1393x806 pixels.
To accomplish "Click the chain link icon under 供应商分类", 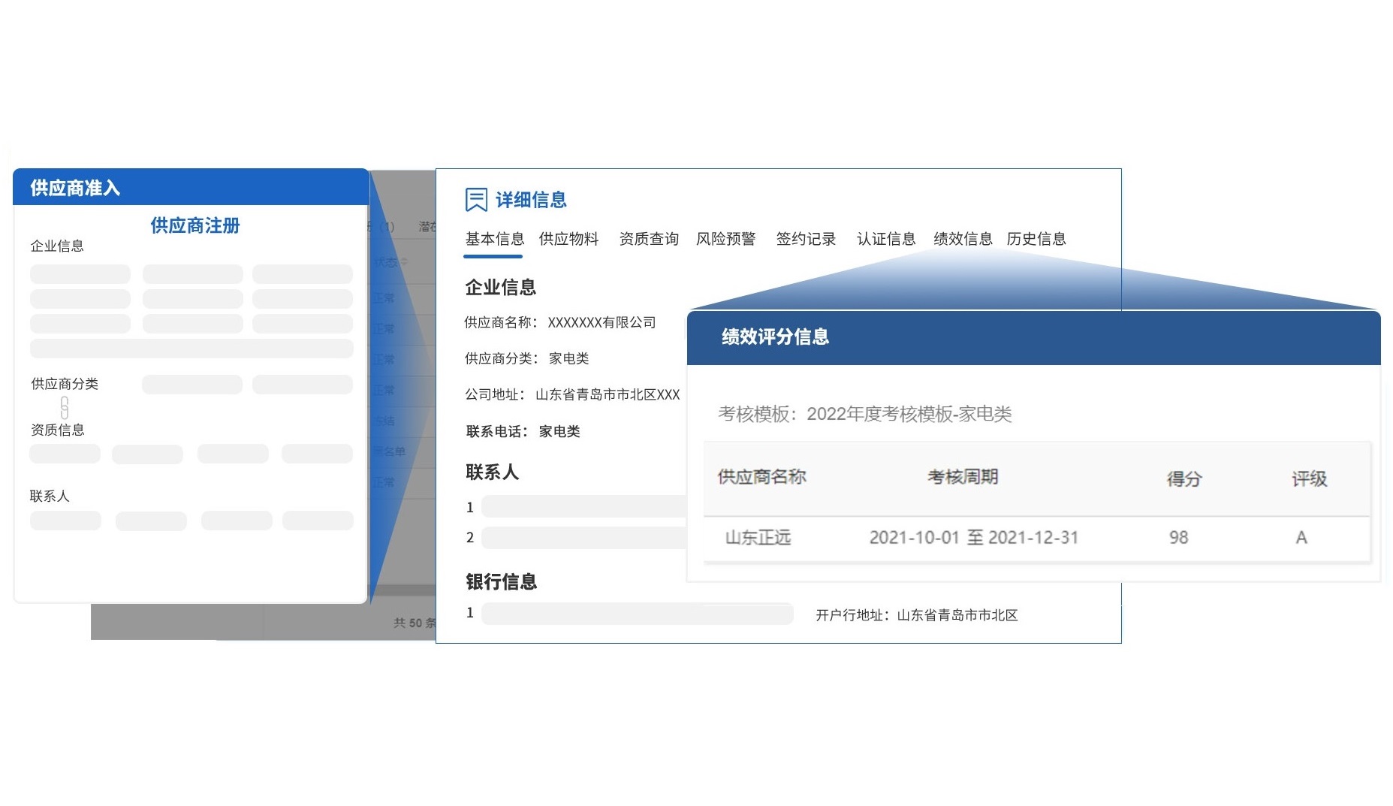I will pyautogui.click(x=65, y=408).
